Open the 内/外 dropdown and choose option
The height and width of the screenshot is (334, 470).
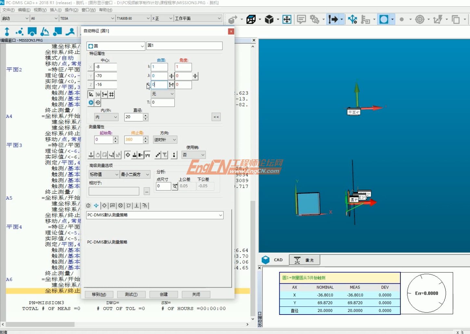pyautogui.click(x=106, y=117)
